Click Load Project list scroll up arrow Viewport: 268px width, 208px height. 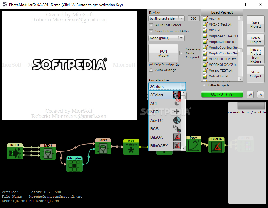point(240,18)
